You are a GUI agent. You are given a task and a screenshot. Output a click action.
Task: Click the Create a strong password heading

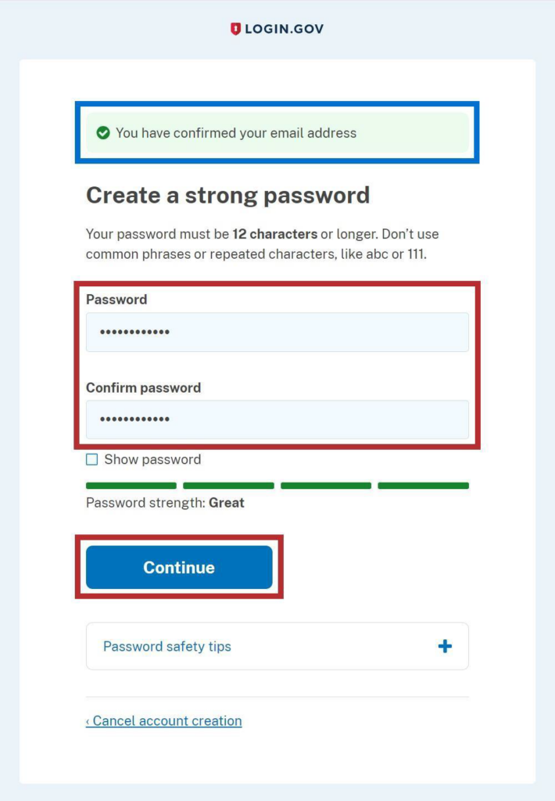tap(227, 196)
